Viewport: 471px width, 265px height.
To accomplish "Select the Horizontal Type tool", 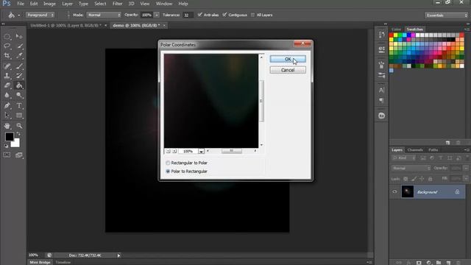I will (19, 105).
